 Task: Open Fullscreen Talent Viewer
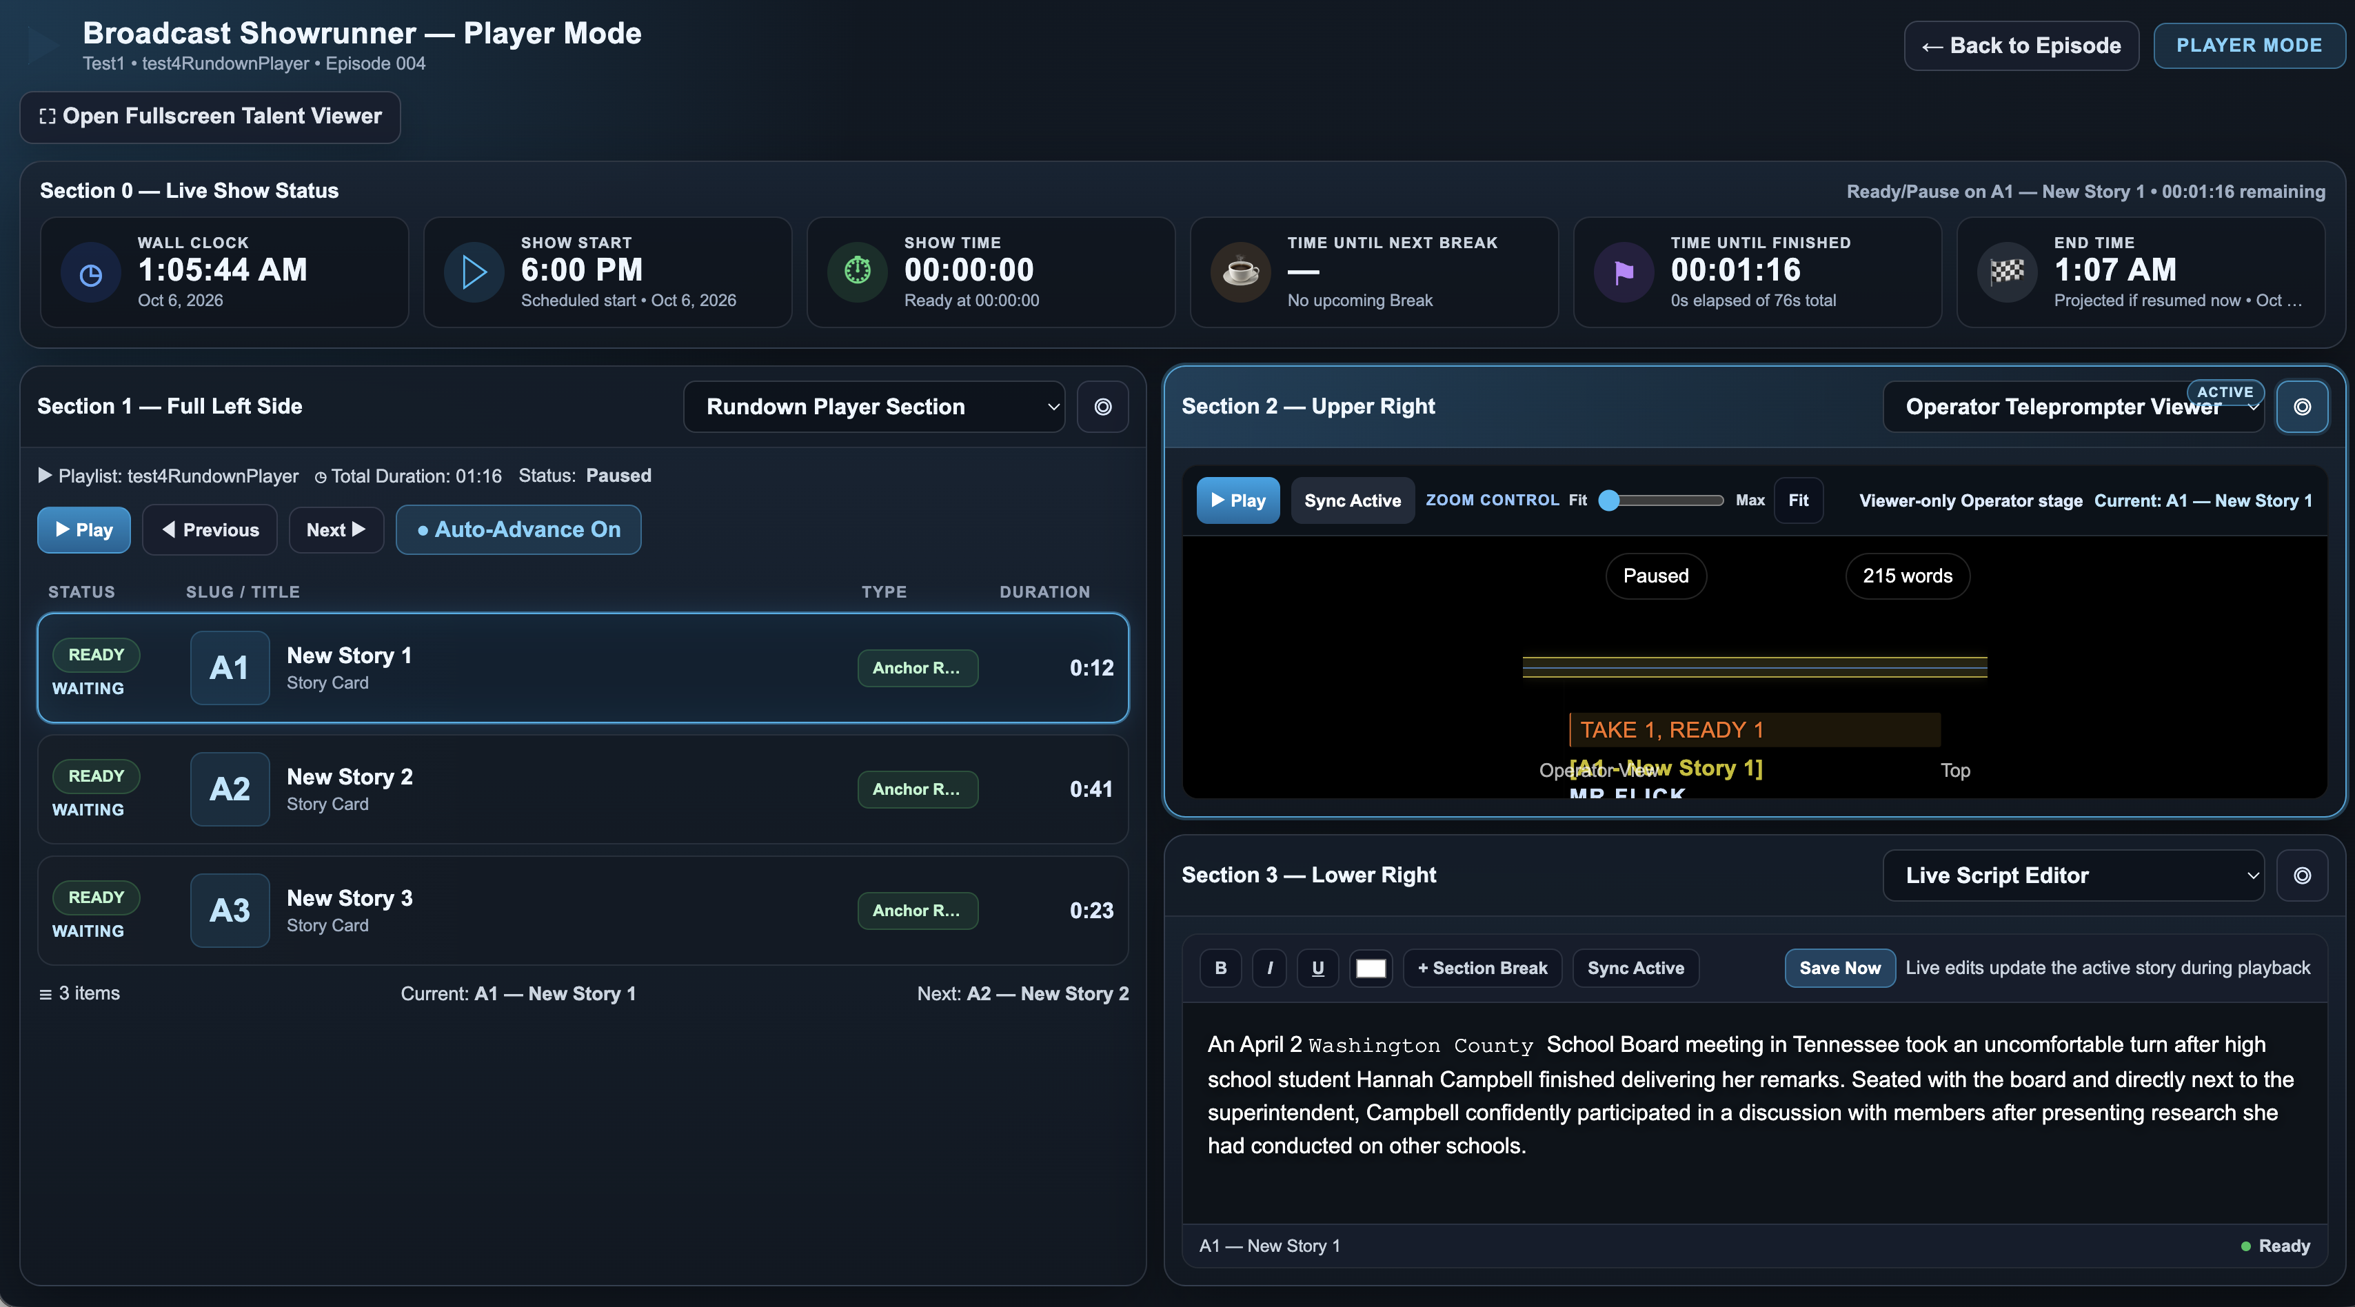pos(210,117)
